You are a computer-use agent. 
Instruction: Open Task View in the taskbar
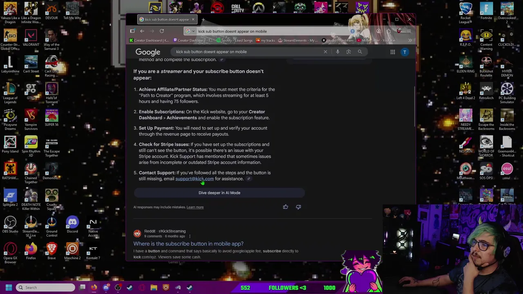pos(82,287)
